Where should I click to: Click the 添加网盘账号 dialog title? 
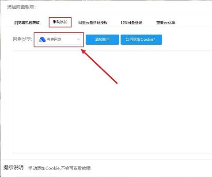coord(22,7)
